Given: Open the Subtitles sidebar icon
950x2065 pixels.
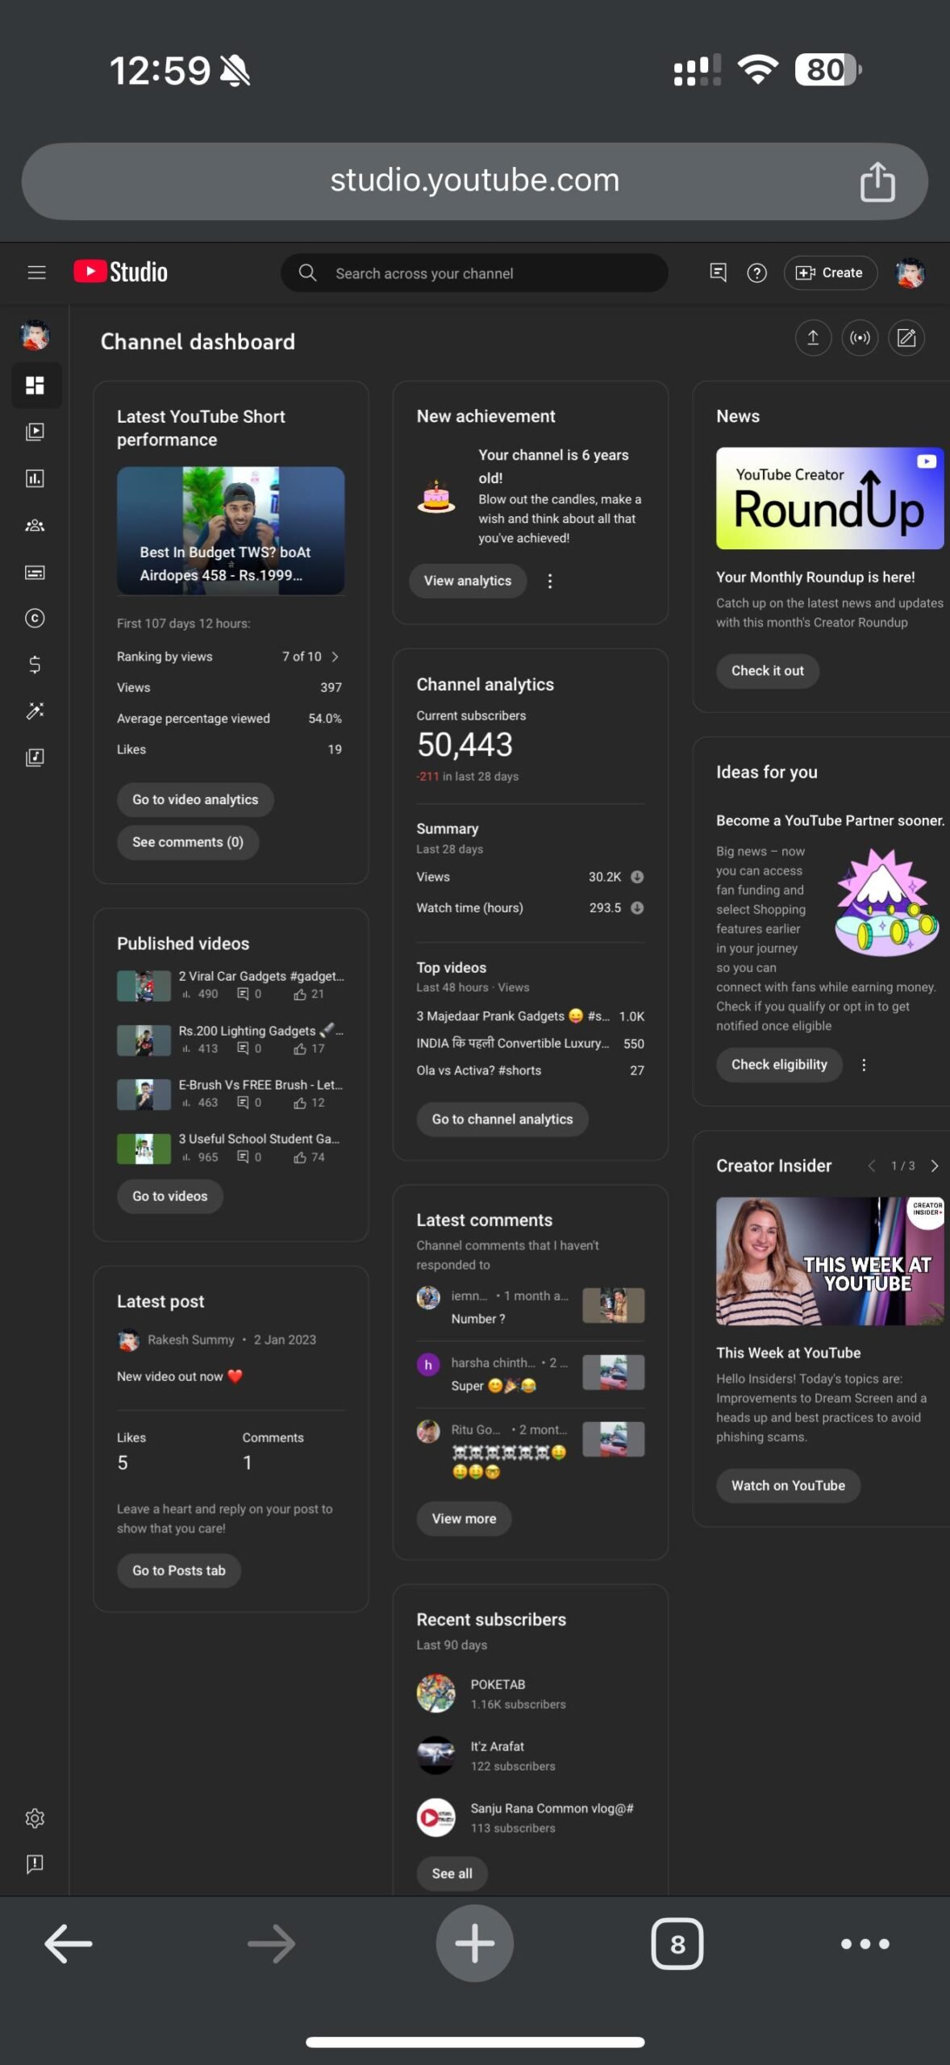Looking at the screenshot, I should [35, 572].
